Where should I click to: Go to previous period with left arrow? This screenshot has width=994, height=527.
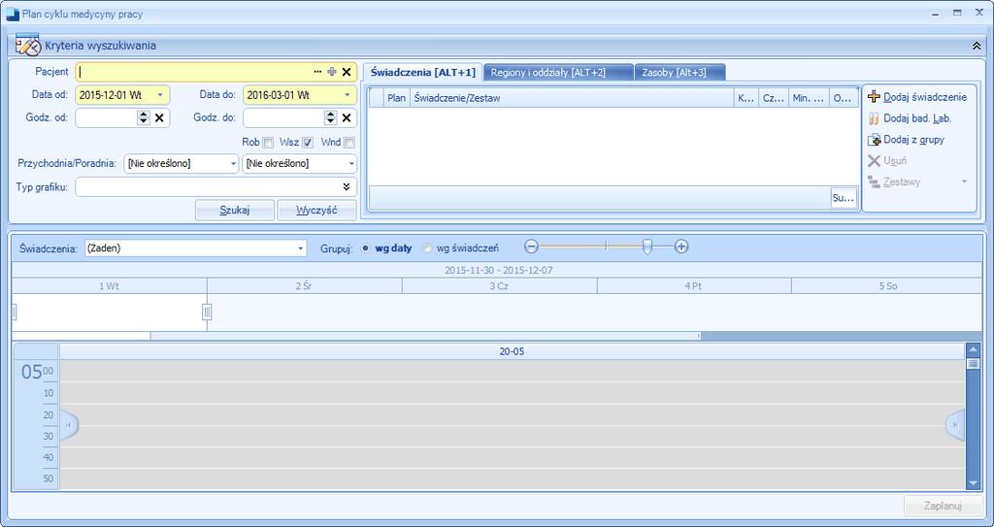69,425
